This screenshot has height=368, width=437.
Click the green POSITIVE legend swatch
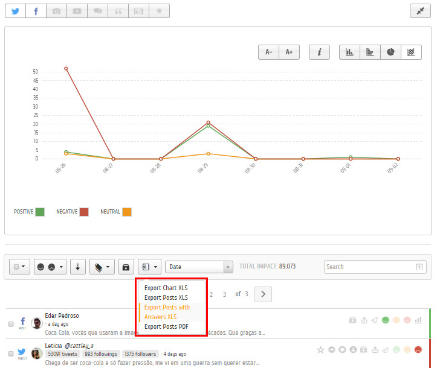pos(40,212)
